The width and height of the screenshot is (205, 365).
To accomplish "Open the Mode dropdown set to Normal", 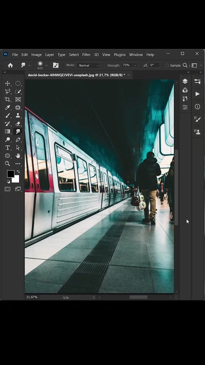I will (x=88, y=65).
